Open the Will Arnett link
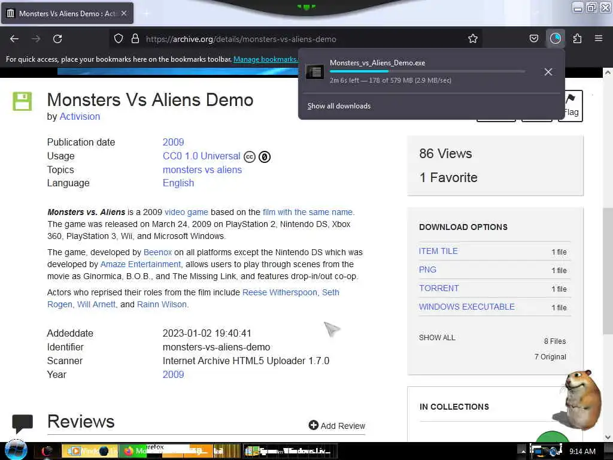 (96, 304)
